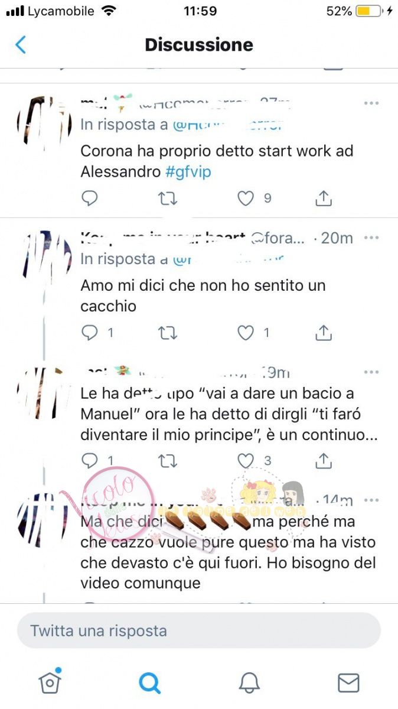Image resolution: width=398 pixels, height=709 pixels.
Task: Retweet the 'Amo mi dici' tweet
Action: [168, 333]
